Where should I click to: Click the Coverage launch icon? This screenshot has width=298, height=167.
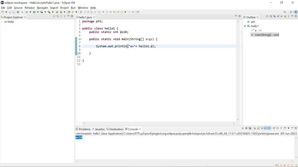coord(41,12)
